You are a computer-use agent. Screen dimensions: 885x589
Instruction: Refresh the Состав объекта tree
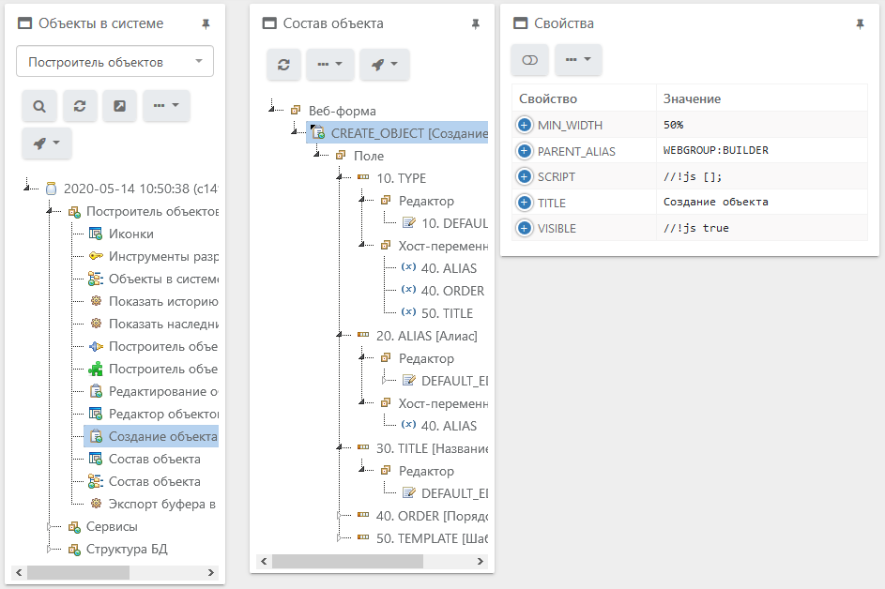pos(283,65)
